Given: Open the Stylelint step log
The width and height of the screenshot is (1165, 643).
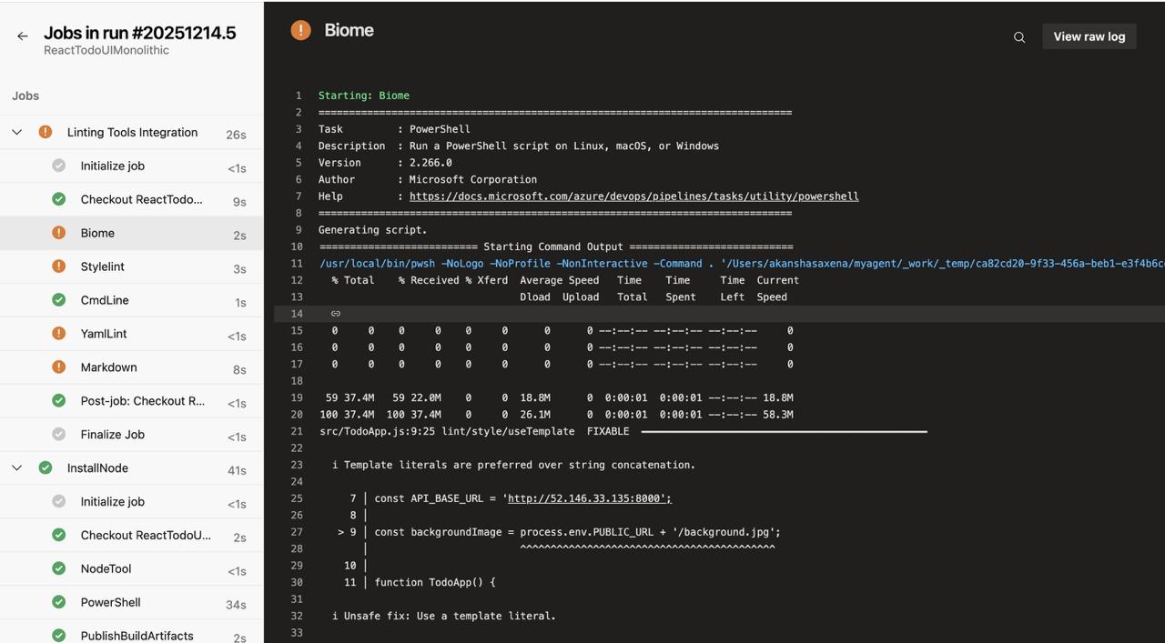Looking at the screenshot, I should tap(132, 266).
